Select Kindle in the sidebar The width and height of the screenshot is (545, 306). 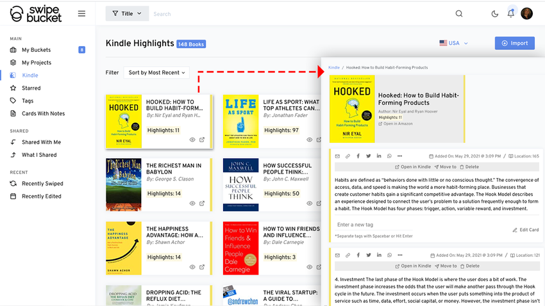30,76
